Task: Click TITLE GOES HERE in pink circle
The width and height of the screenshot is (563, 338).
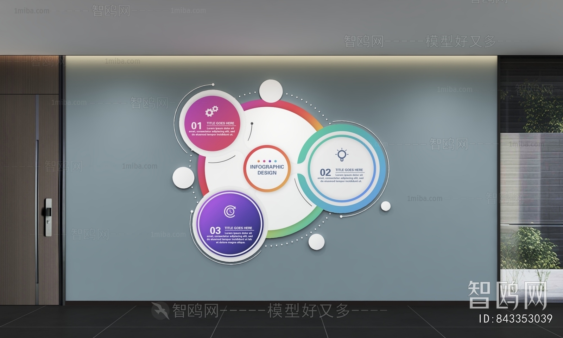Action: click(220, 123)
